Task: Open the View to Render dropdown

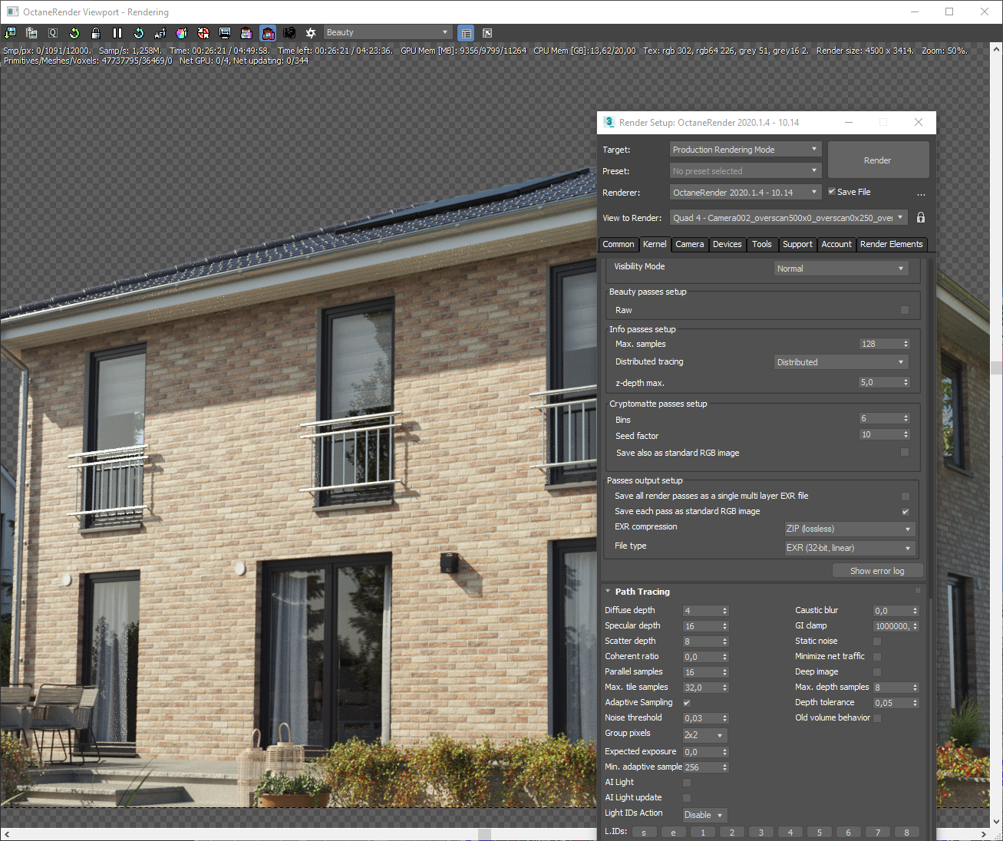Action: click(x=789, y=218)
